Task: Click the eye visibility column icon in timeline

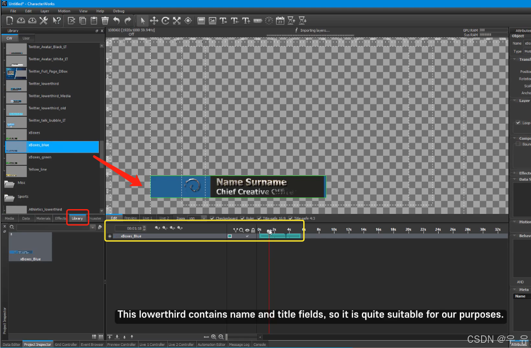Action: [247, 230]
